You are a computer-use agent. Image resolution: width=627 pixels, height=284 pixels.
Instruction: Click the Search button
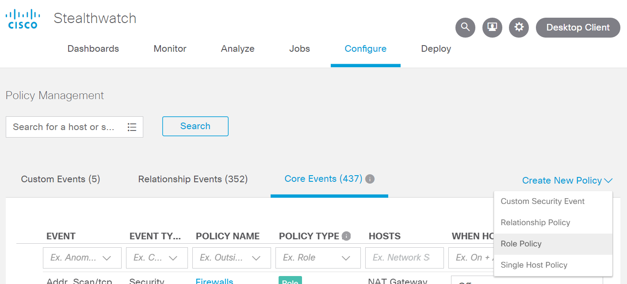195,126
